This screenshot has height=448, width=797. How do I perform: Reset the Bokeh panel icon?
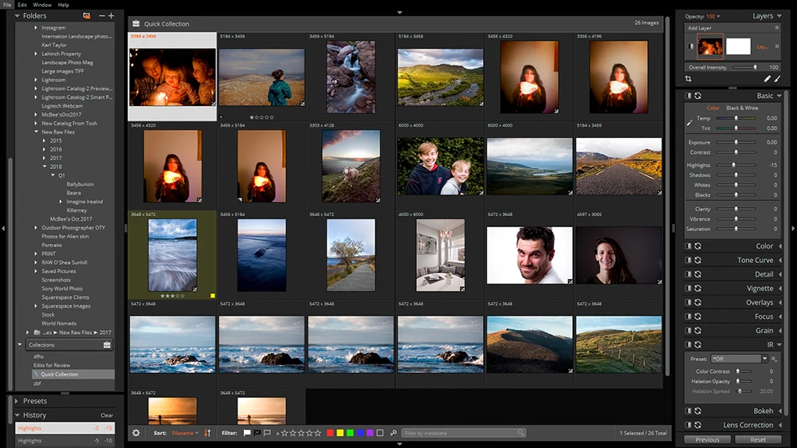(x=698, y=411)
